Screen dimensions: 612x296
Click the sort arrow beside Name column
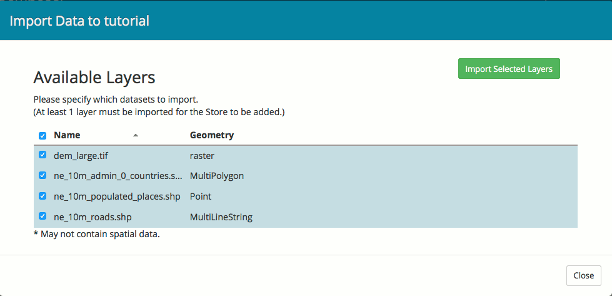(x=136, y=135)
